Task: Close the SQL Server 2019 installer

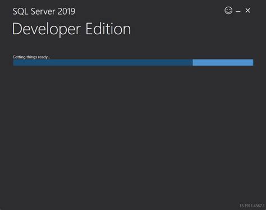Action: tap(247, 11)
